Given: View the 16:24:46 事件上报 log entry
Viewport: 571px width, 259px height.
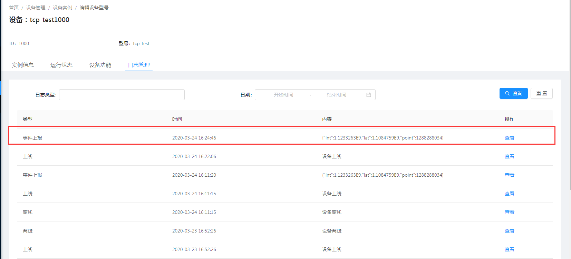Looking at the screenshot, I should click(x=509, y=138).
